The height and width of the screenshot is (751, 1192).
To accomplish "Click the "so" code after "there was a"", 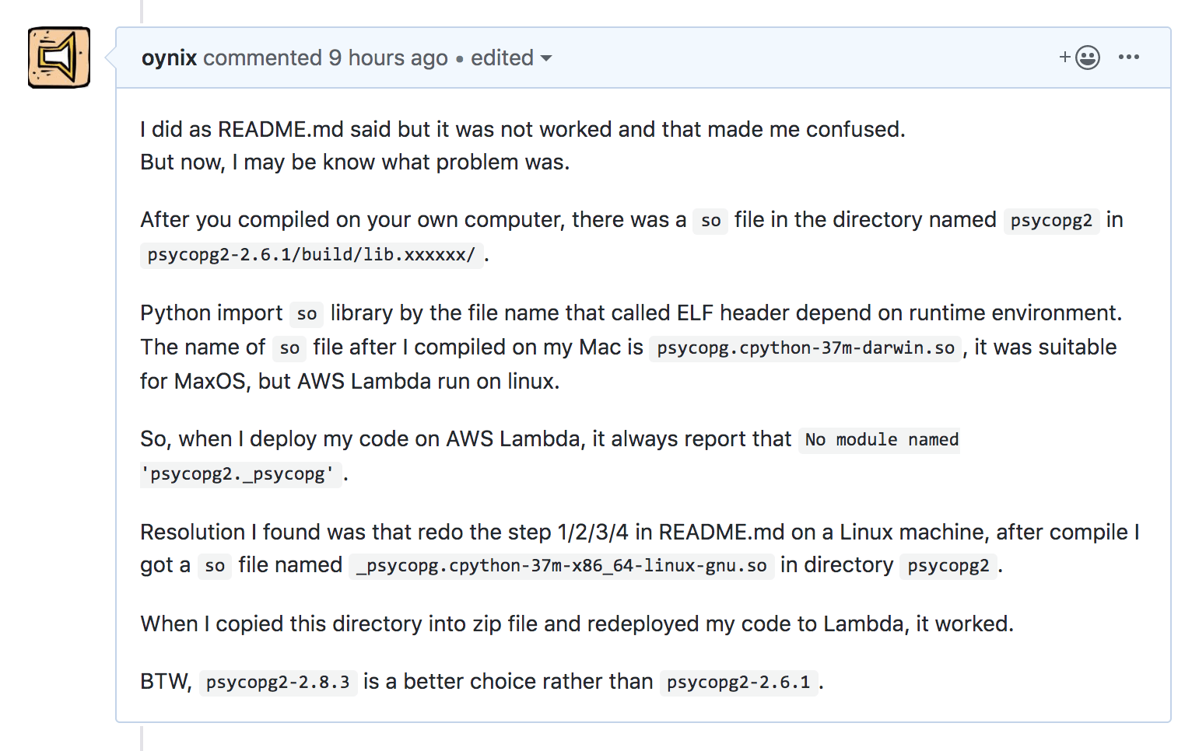I will point(710,221).
